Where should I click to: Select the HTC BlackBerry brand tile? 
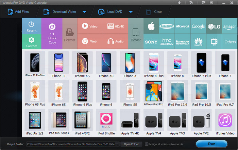[x=167, y=41]
